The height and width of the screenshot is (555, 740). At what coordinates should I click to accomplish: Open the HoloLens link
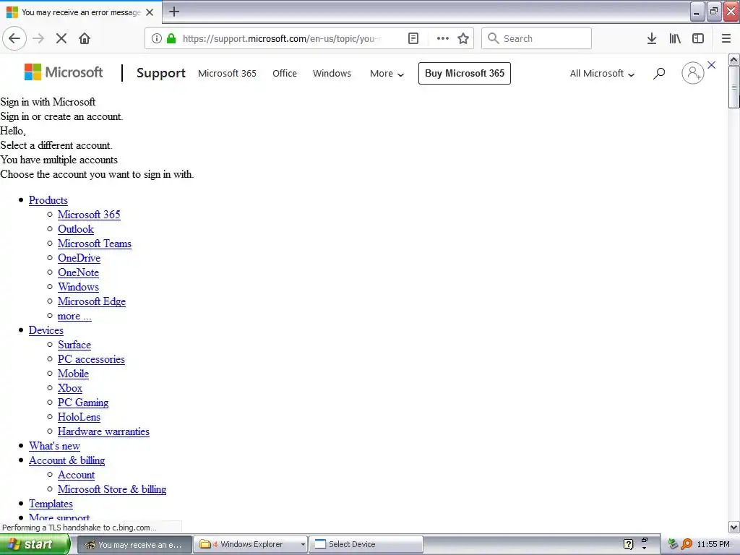[79, 417]
